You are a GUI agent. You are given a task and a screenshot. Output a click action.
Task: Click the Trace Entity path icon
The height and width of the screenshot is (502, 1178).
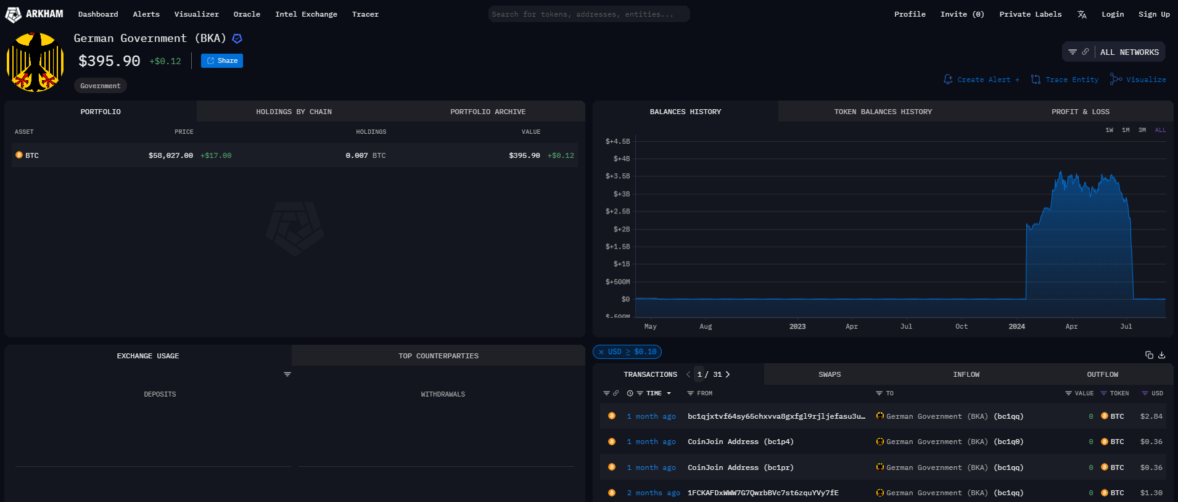click(x=1036, y=80)
